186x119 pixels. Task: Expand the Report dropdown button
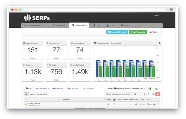[x=154, y=32]
